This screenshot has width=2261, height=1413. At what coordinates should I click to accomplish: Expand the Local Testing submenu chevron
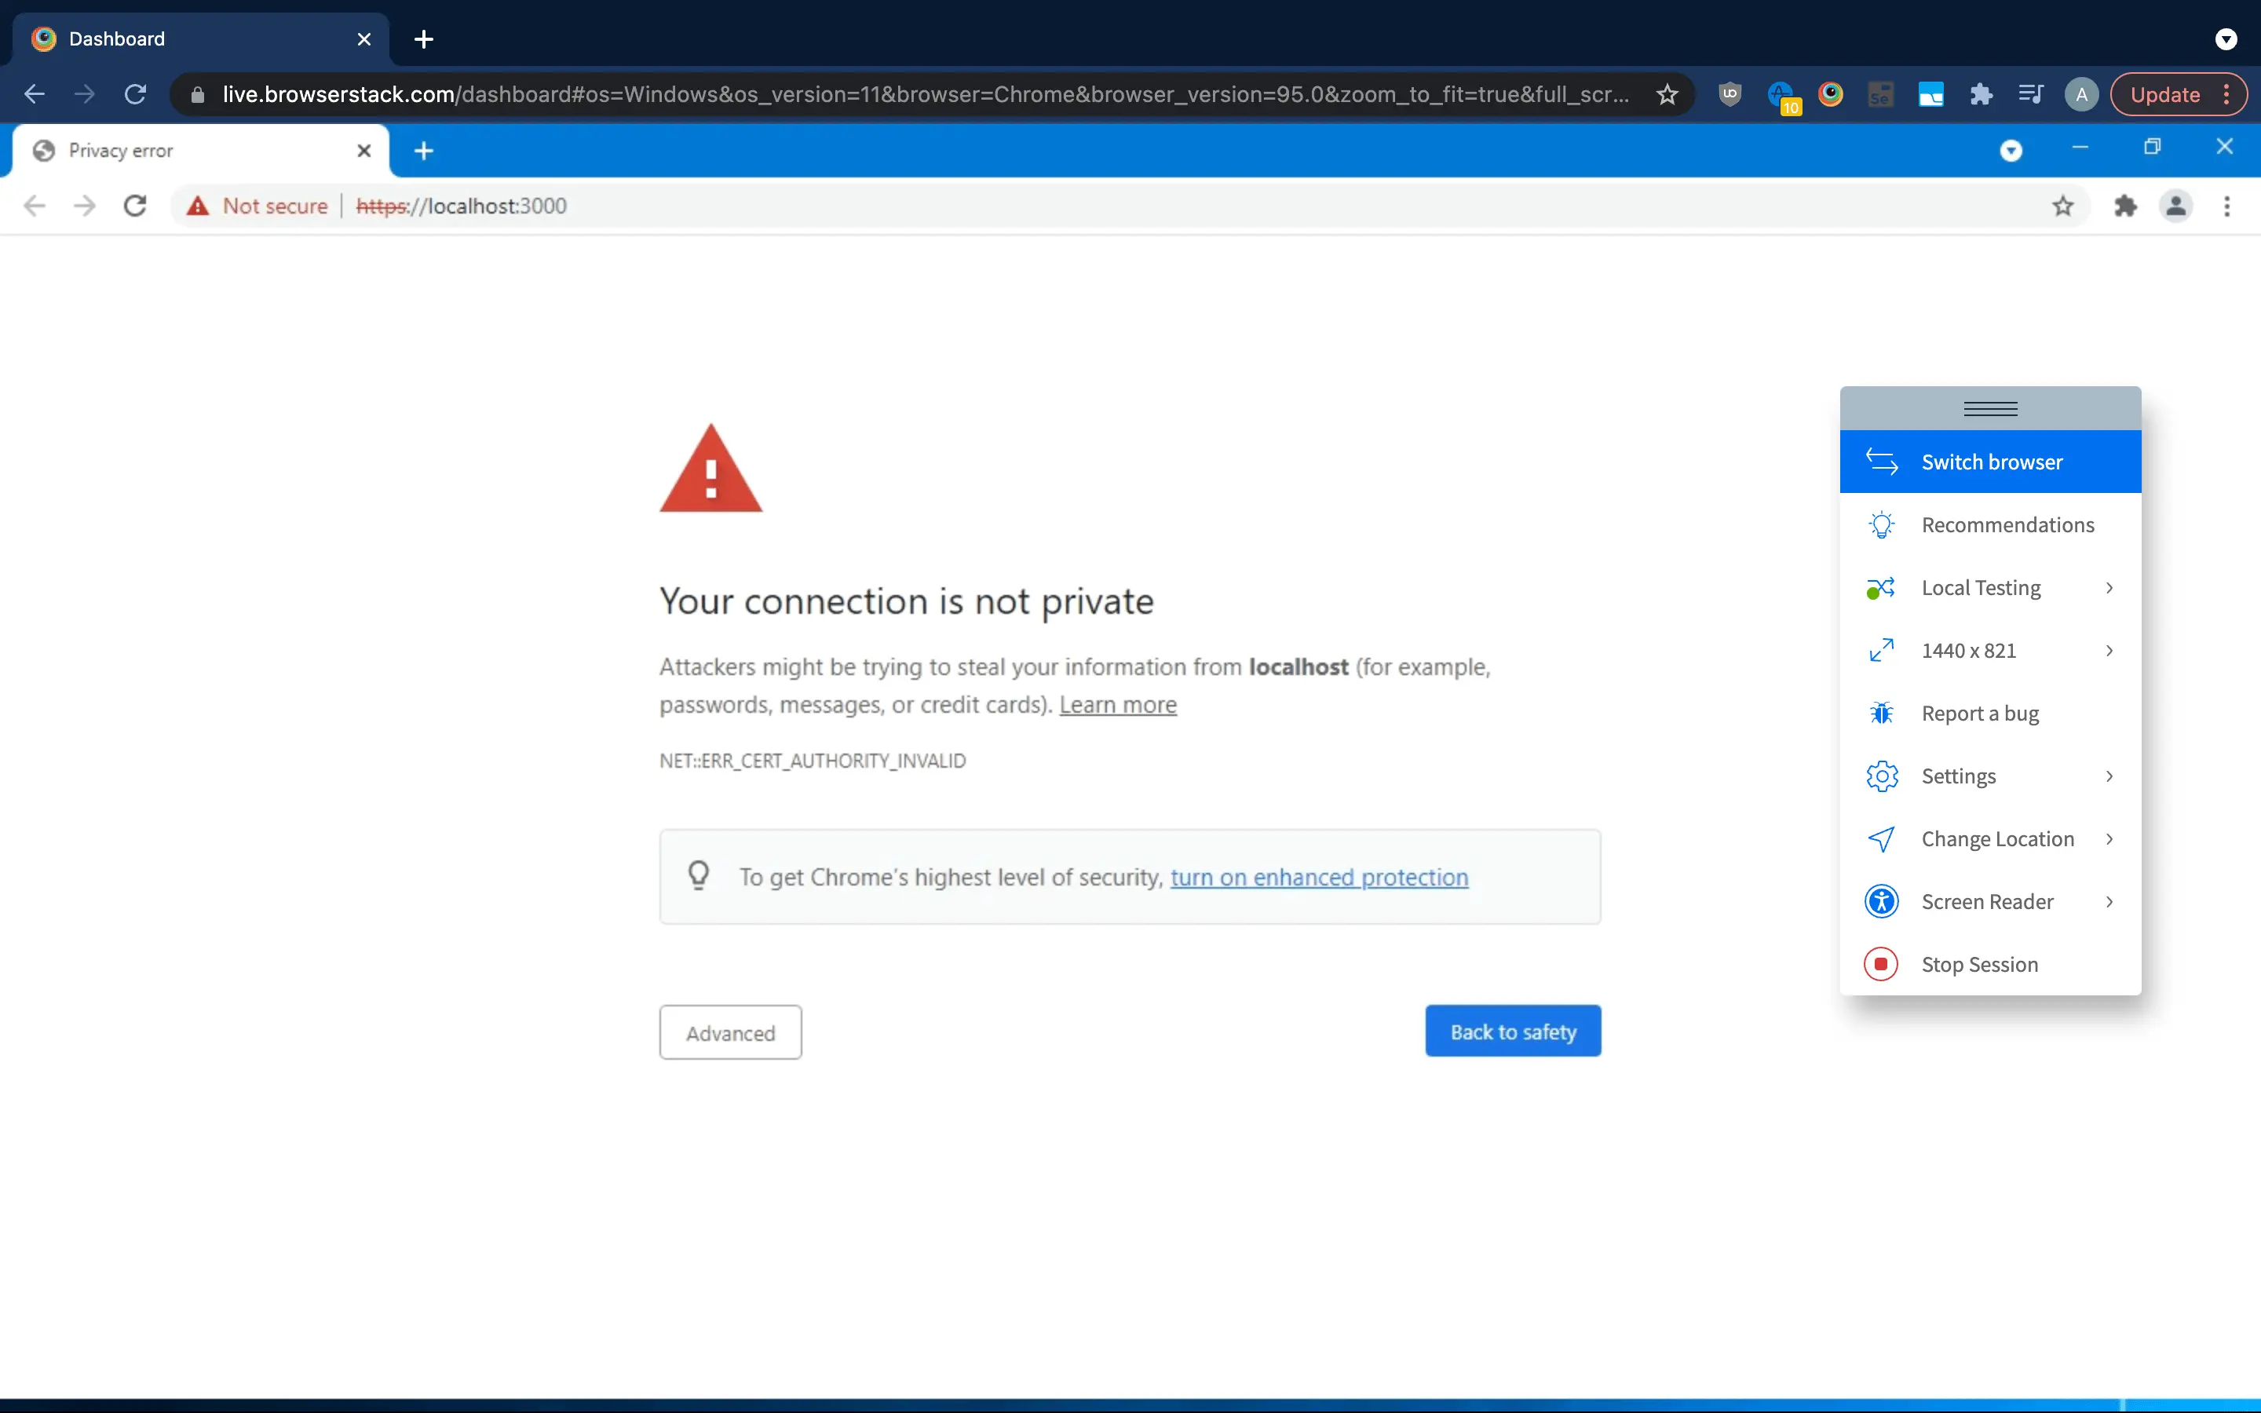(2109, 588)
